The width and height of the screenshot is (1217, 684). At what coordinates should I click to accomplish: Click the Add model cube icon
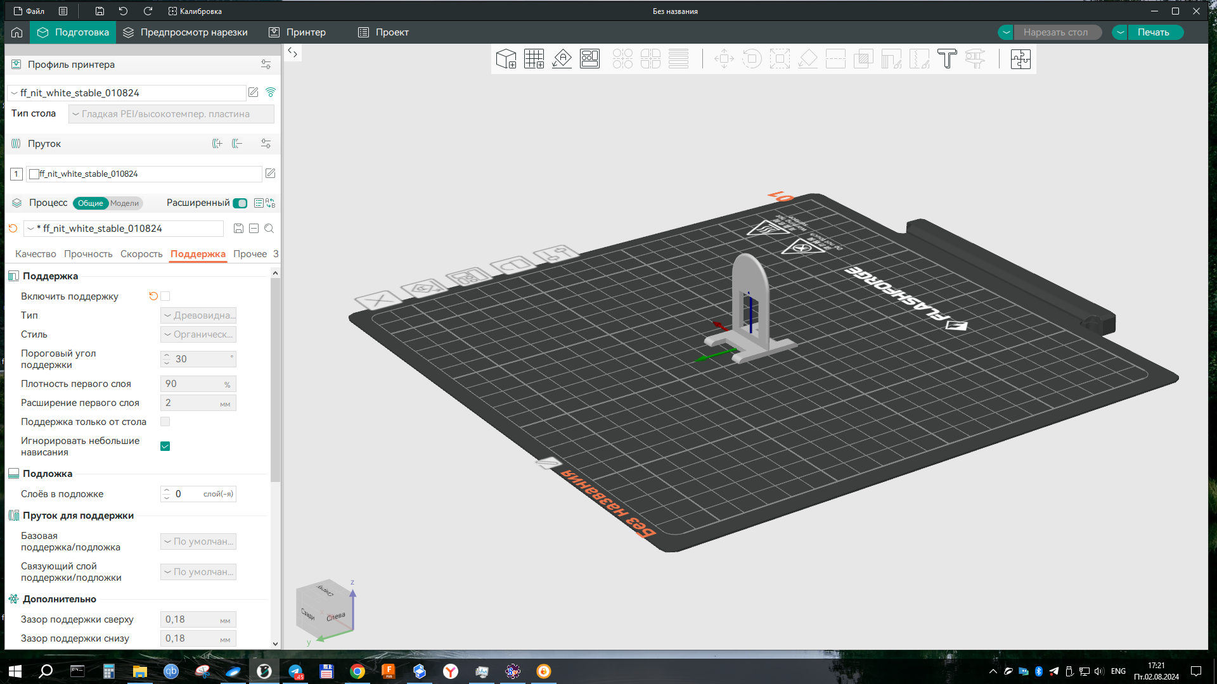[x=506, y=59]
